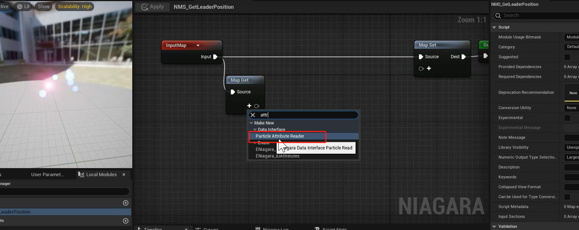The image size is (579, 230).
Task: Click the Script Metadata label
Action: [x=513, y=207]
